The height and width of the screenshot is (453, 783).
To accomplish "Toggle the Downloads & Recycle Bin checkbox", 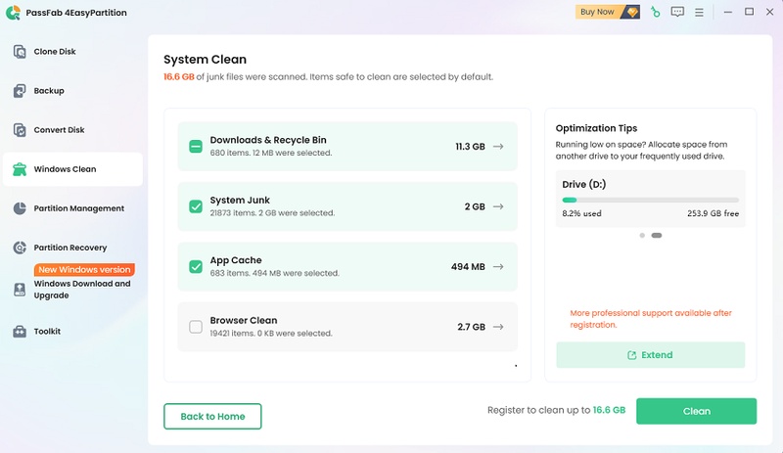I will [196, 147].
